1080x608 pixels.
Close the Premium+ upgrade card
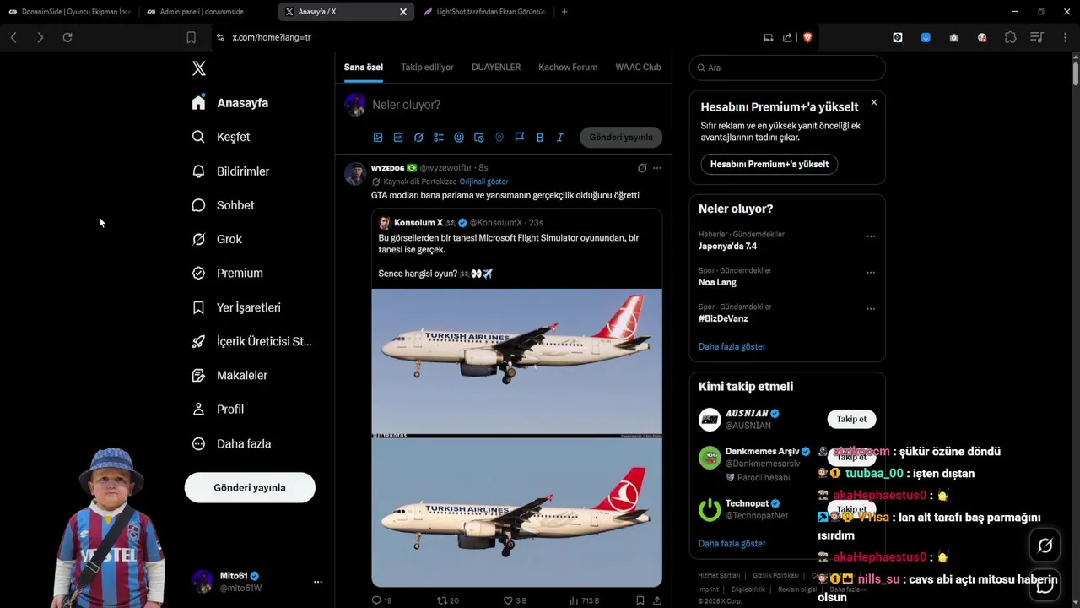point(873,102)
